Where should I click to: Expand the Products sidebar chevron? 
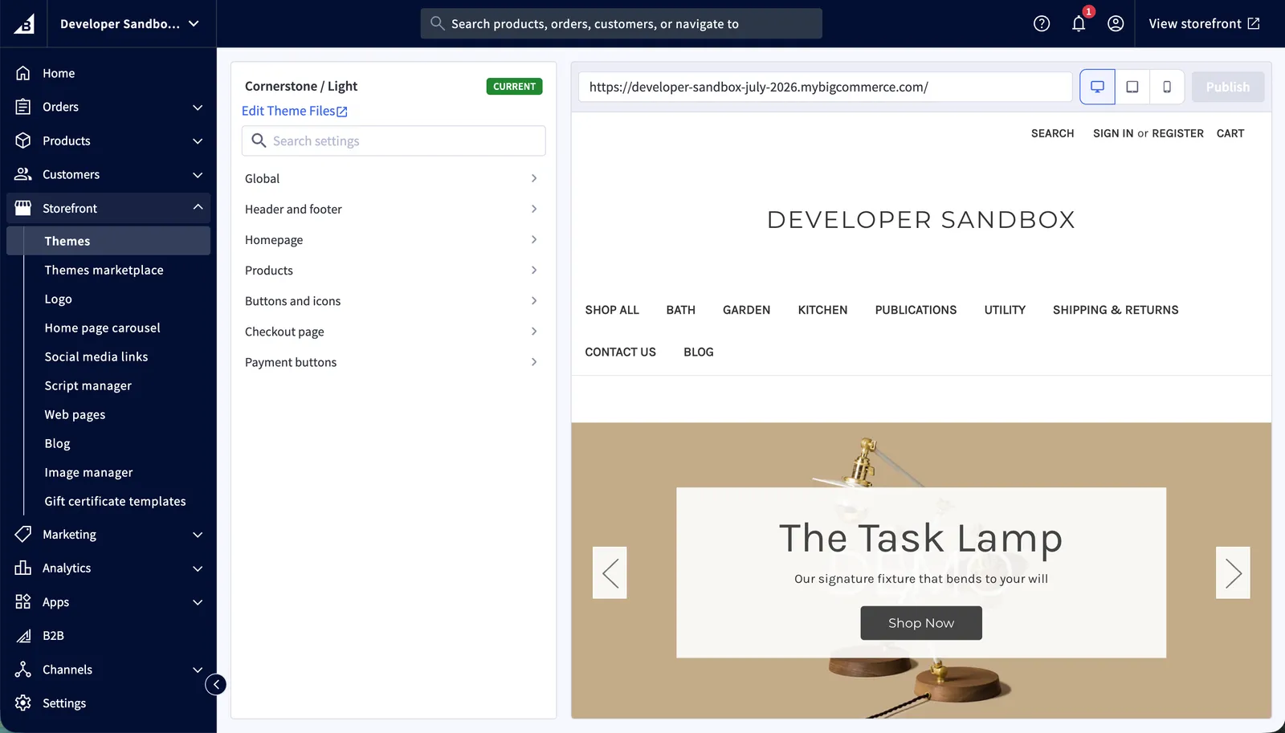[198, 141]
